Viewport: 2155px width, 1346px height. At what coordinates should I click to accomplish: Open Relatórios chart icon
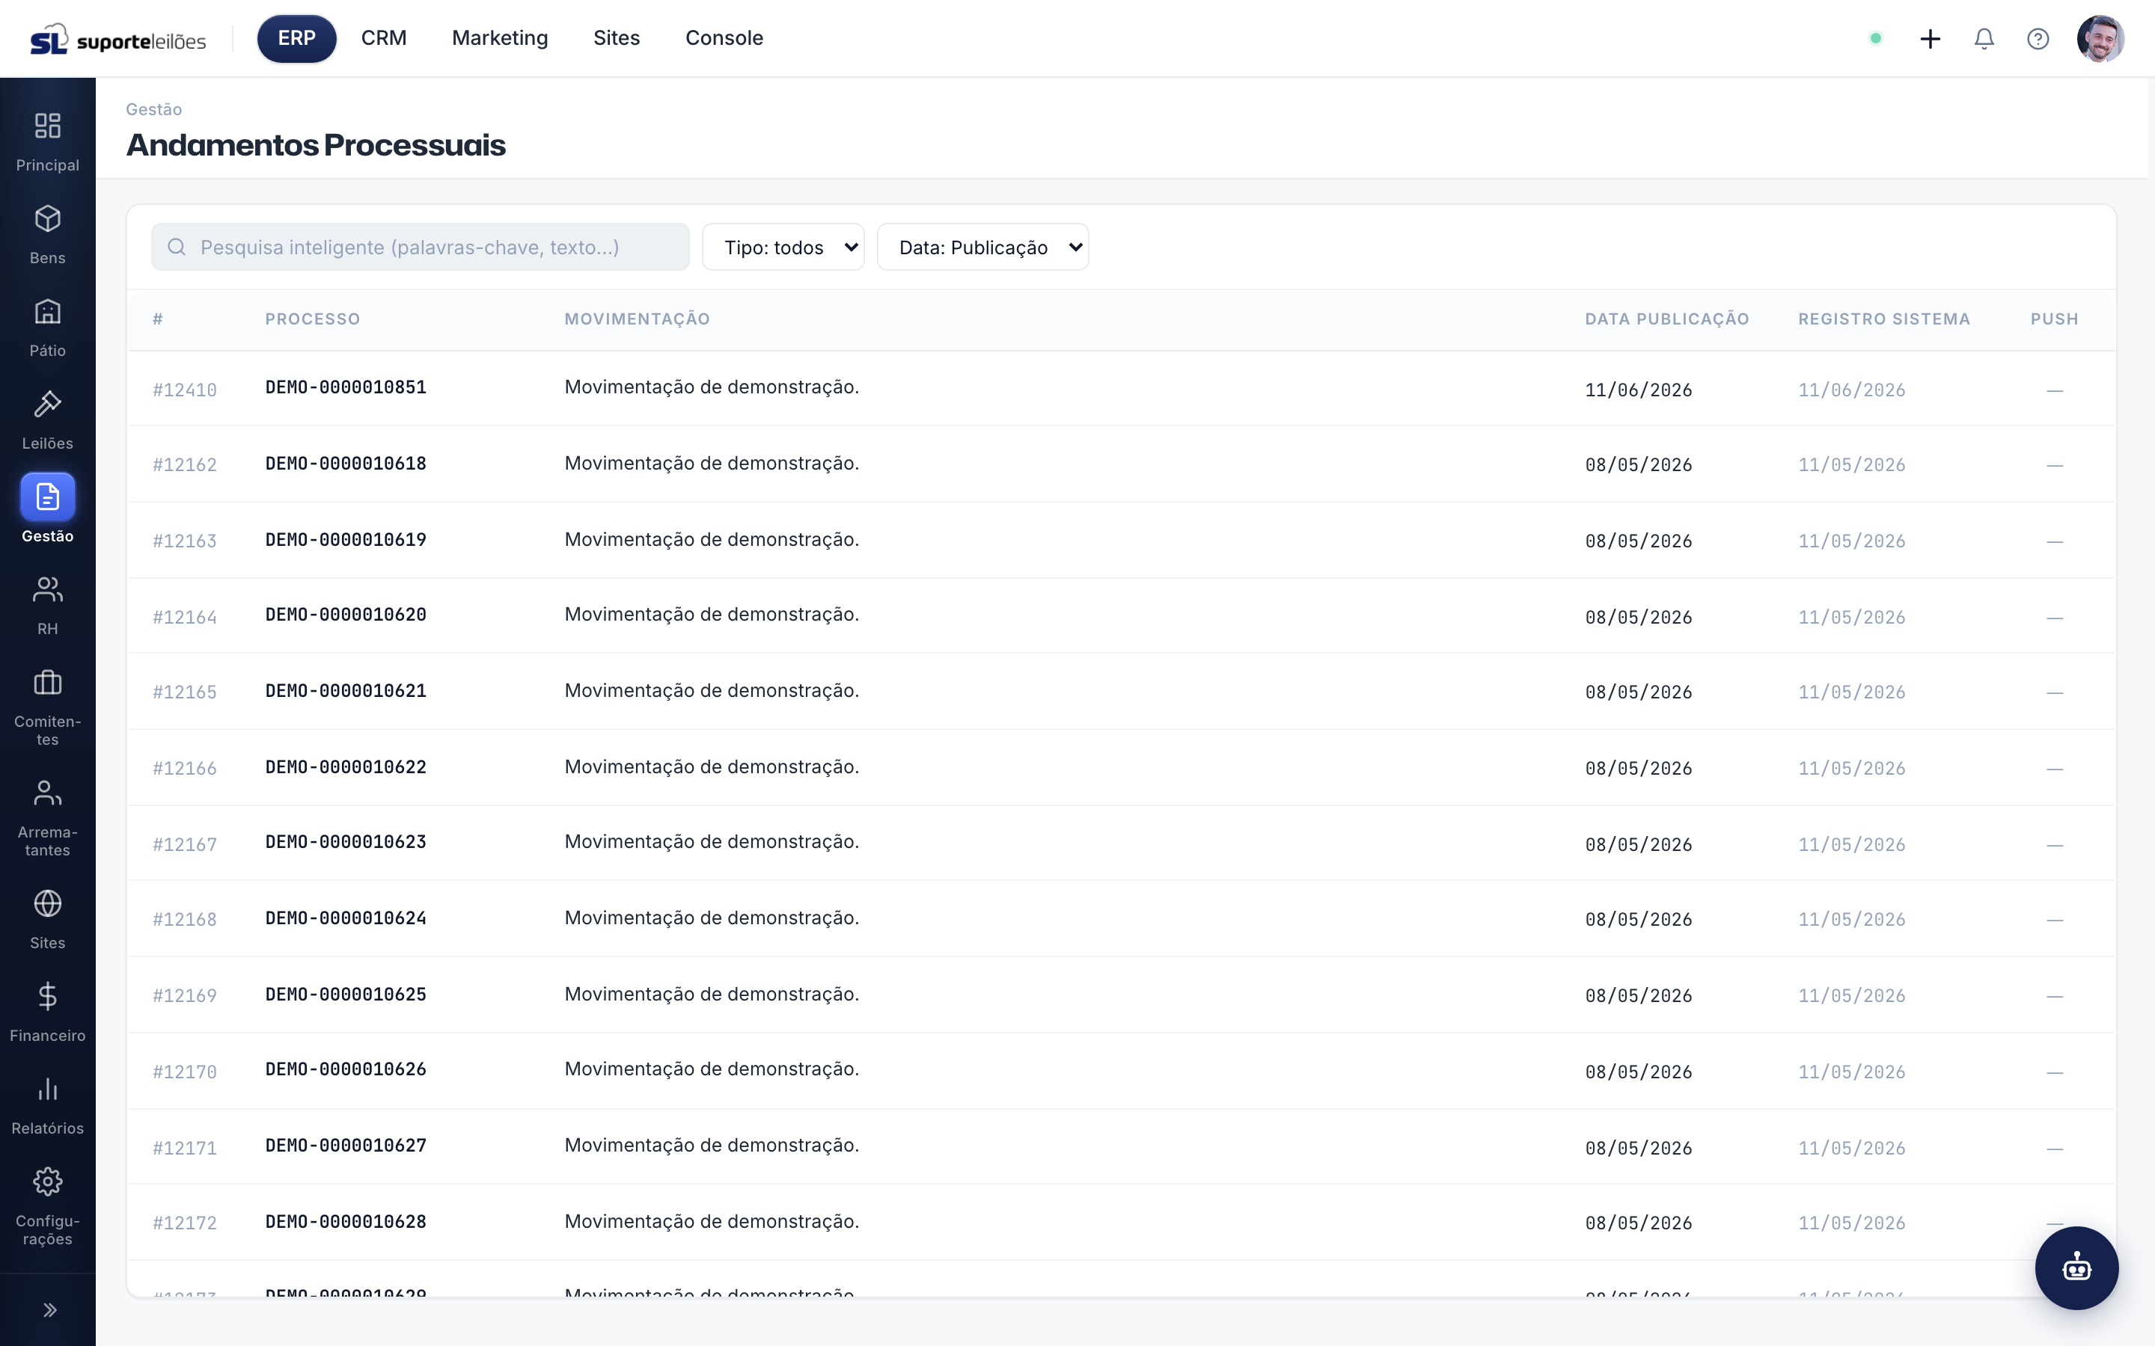coord(47,1088)
